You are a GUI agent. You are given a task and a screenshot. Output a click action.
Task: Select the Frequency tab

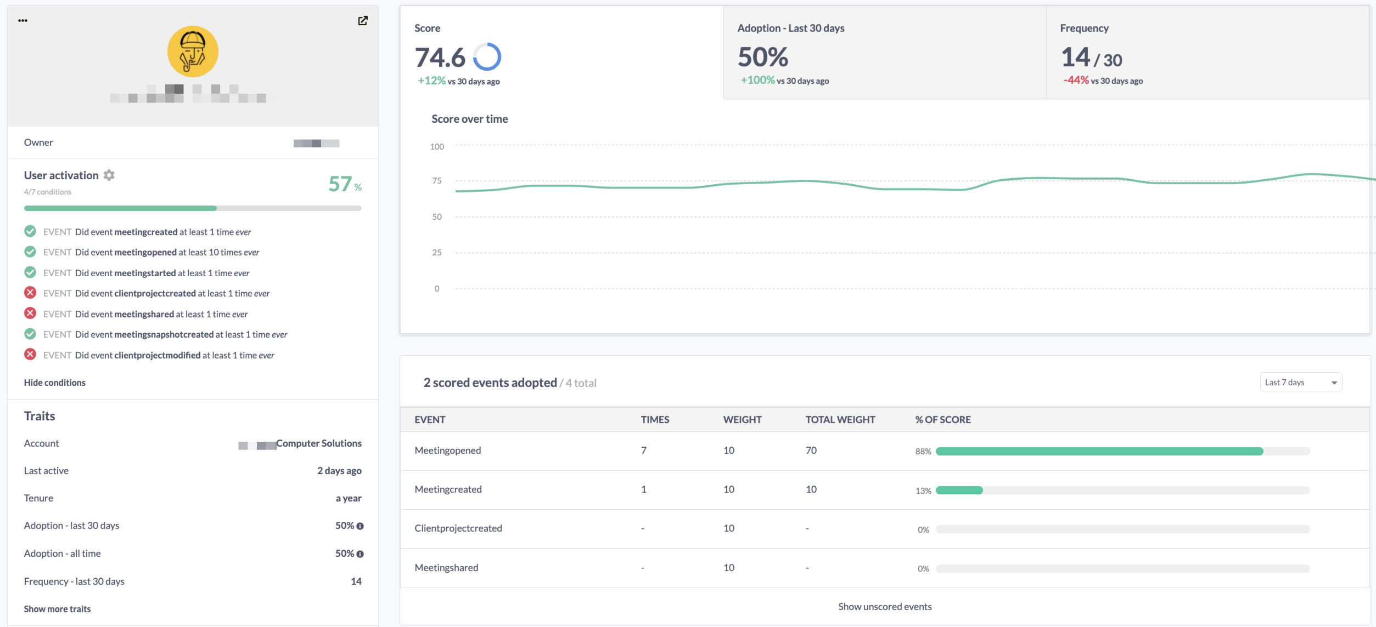[x=1207, y=53]
